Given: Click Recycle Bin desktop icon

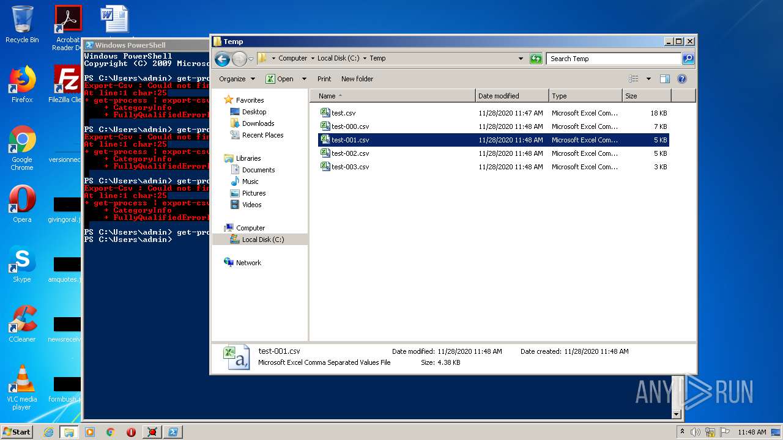Looking at the screenshot, I should 22,25.
